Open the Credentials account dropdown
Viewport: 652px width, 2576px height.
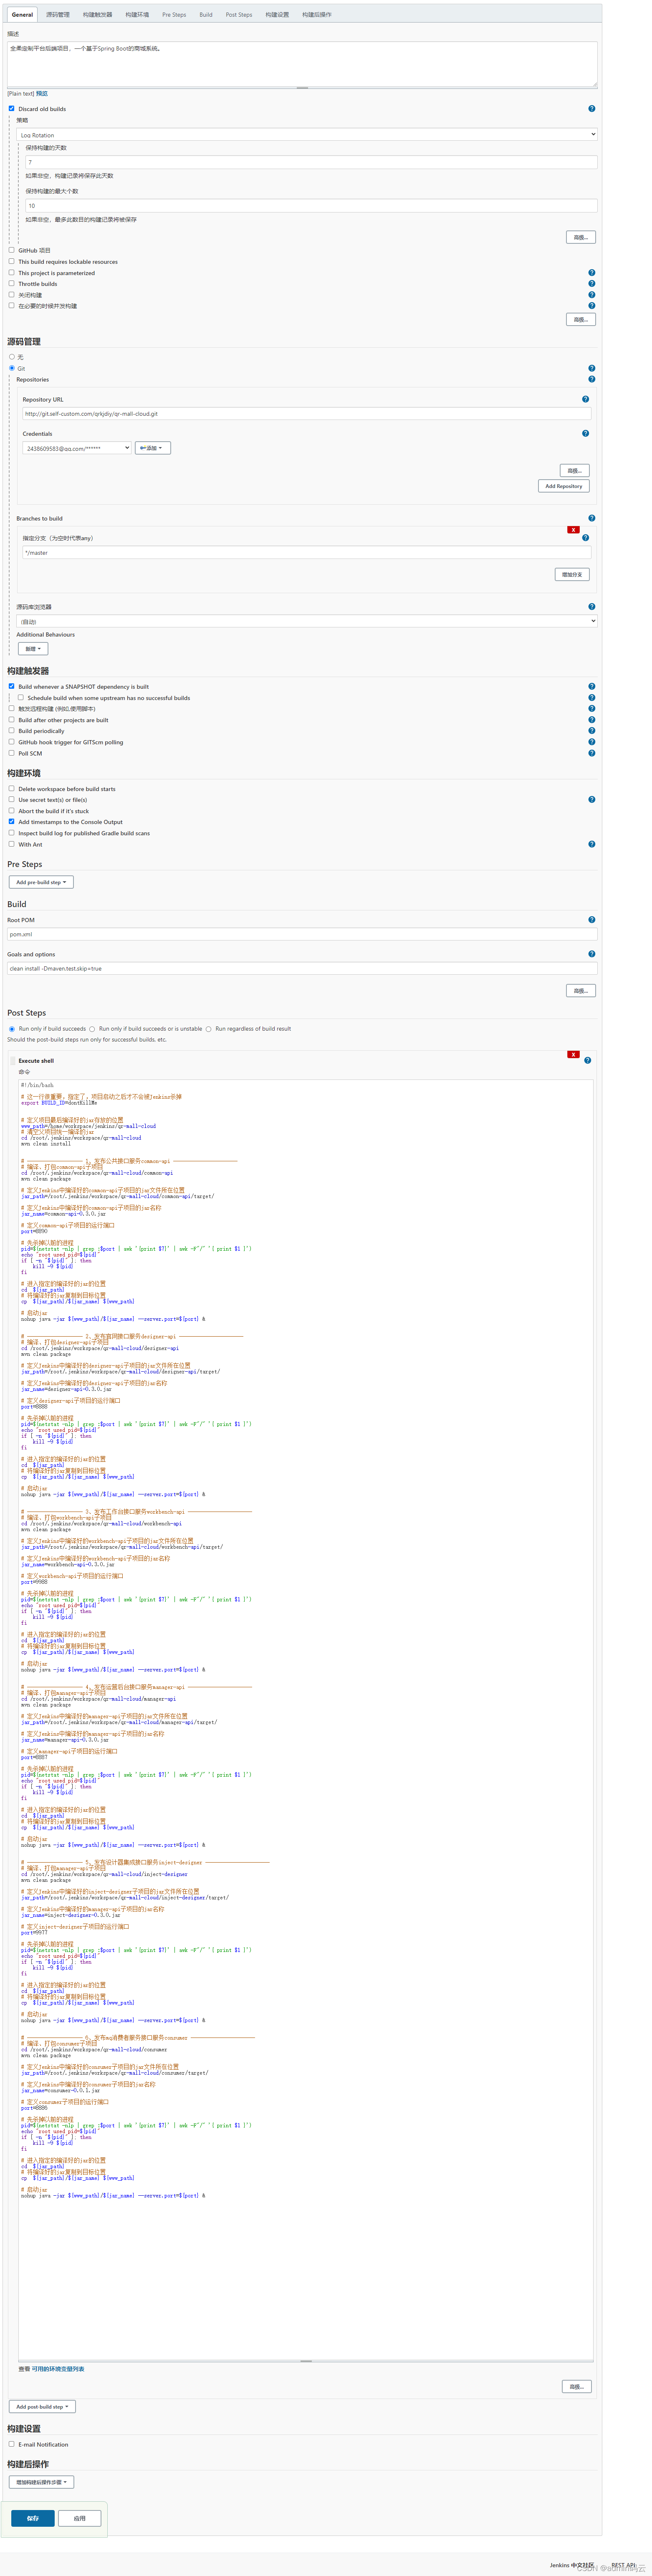point(77,448)
